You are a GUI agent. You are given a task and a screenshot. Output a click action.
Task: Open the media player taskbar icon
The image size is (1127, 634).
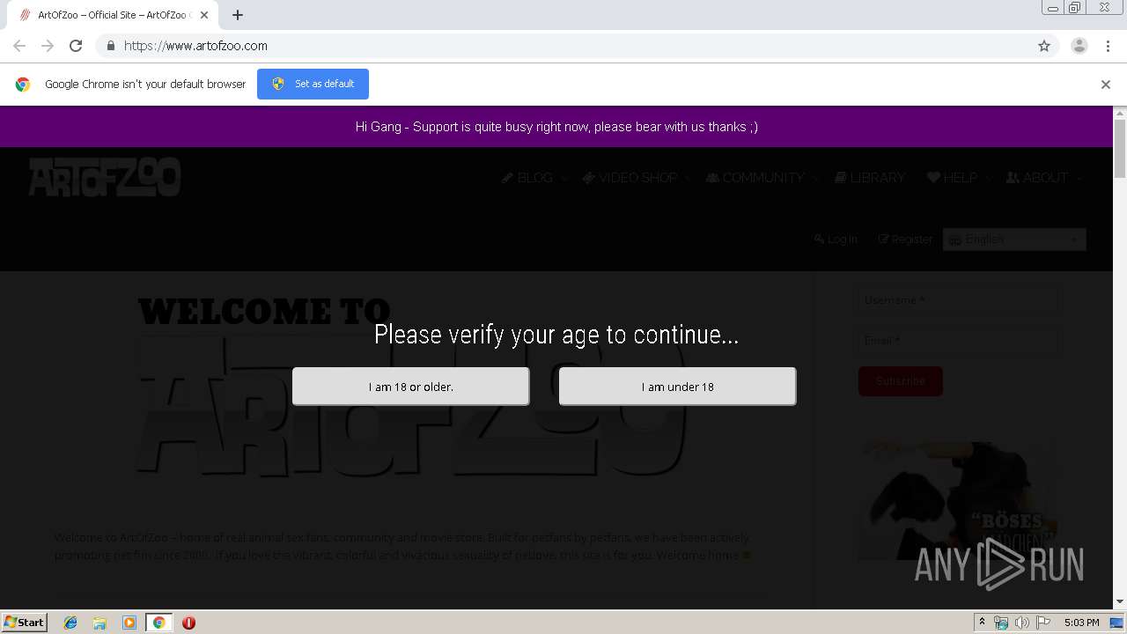[x=129, y=623]
